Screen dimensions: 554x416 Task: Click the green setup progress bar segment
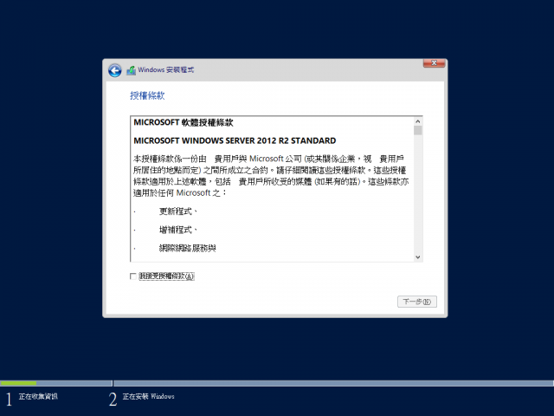[18, 383]
